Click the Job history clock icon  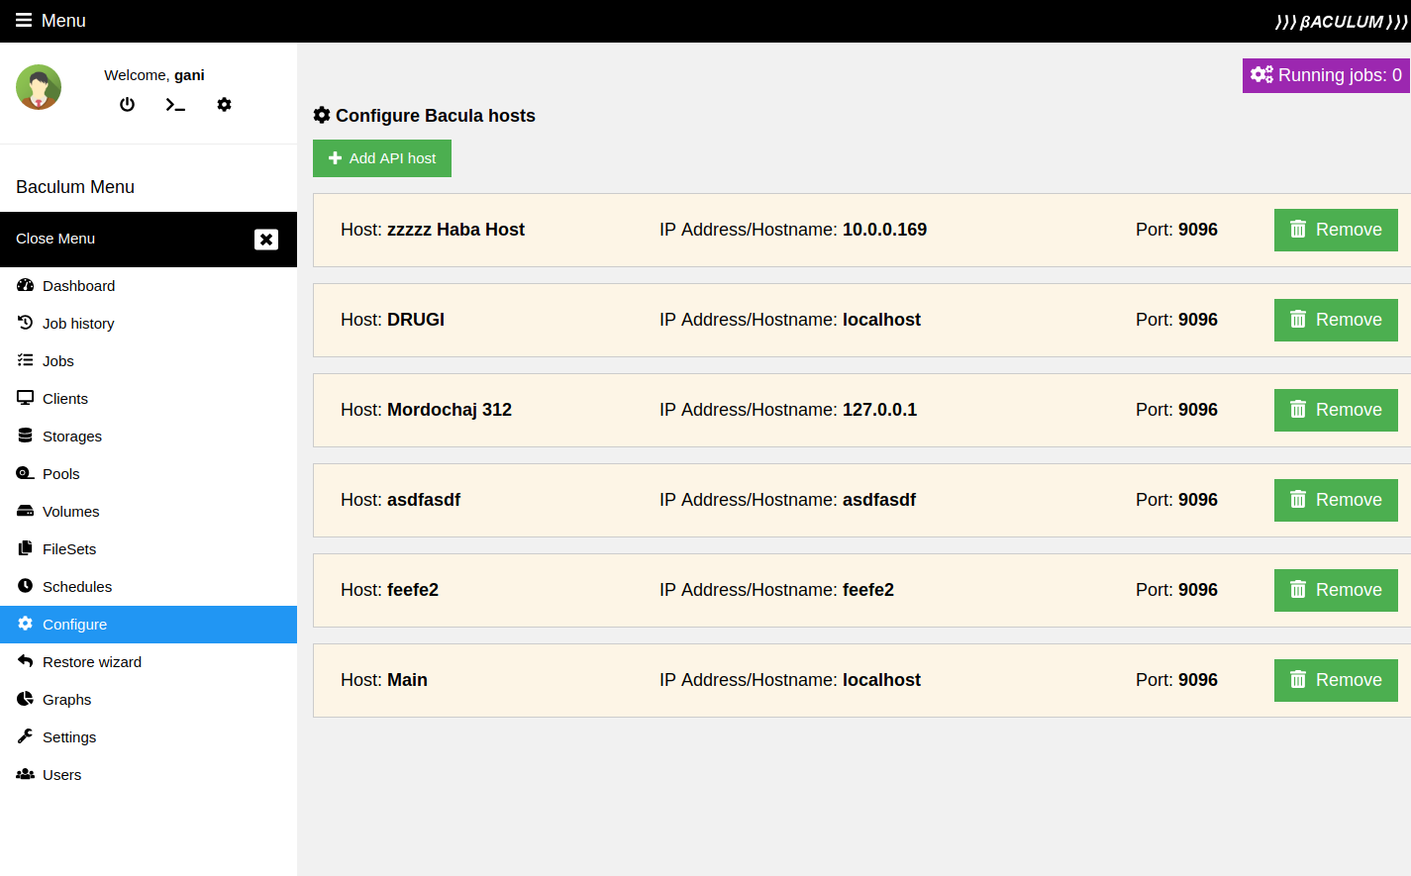26,323
